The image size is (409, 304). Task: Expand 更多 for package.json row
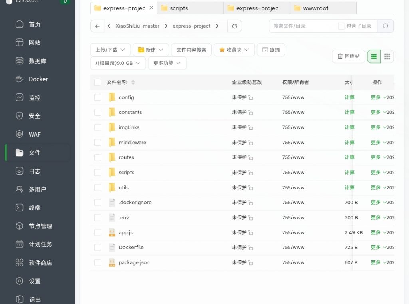(x=378, y=262)
